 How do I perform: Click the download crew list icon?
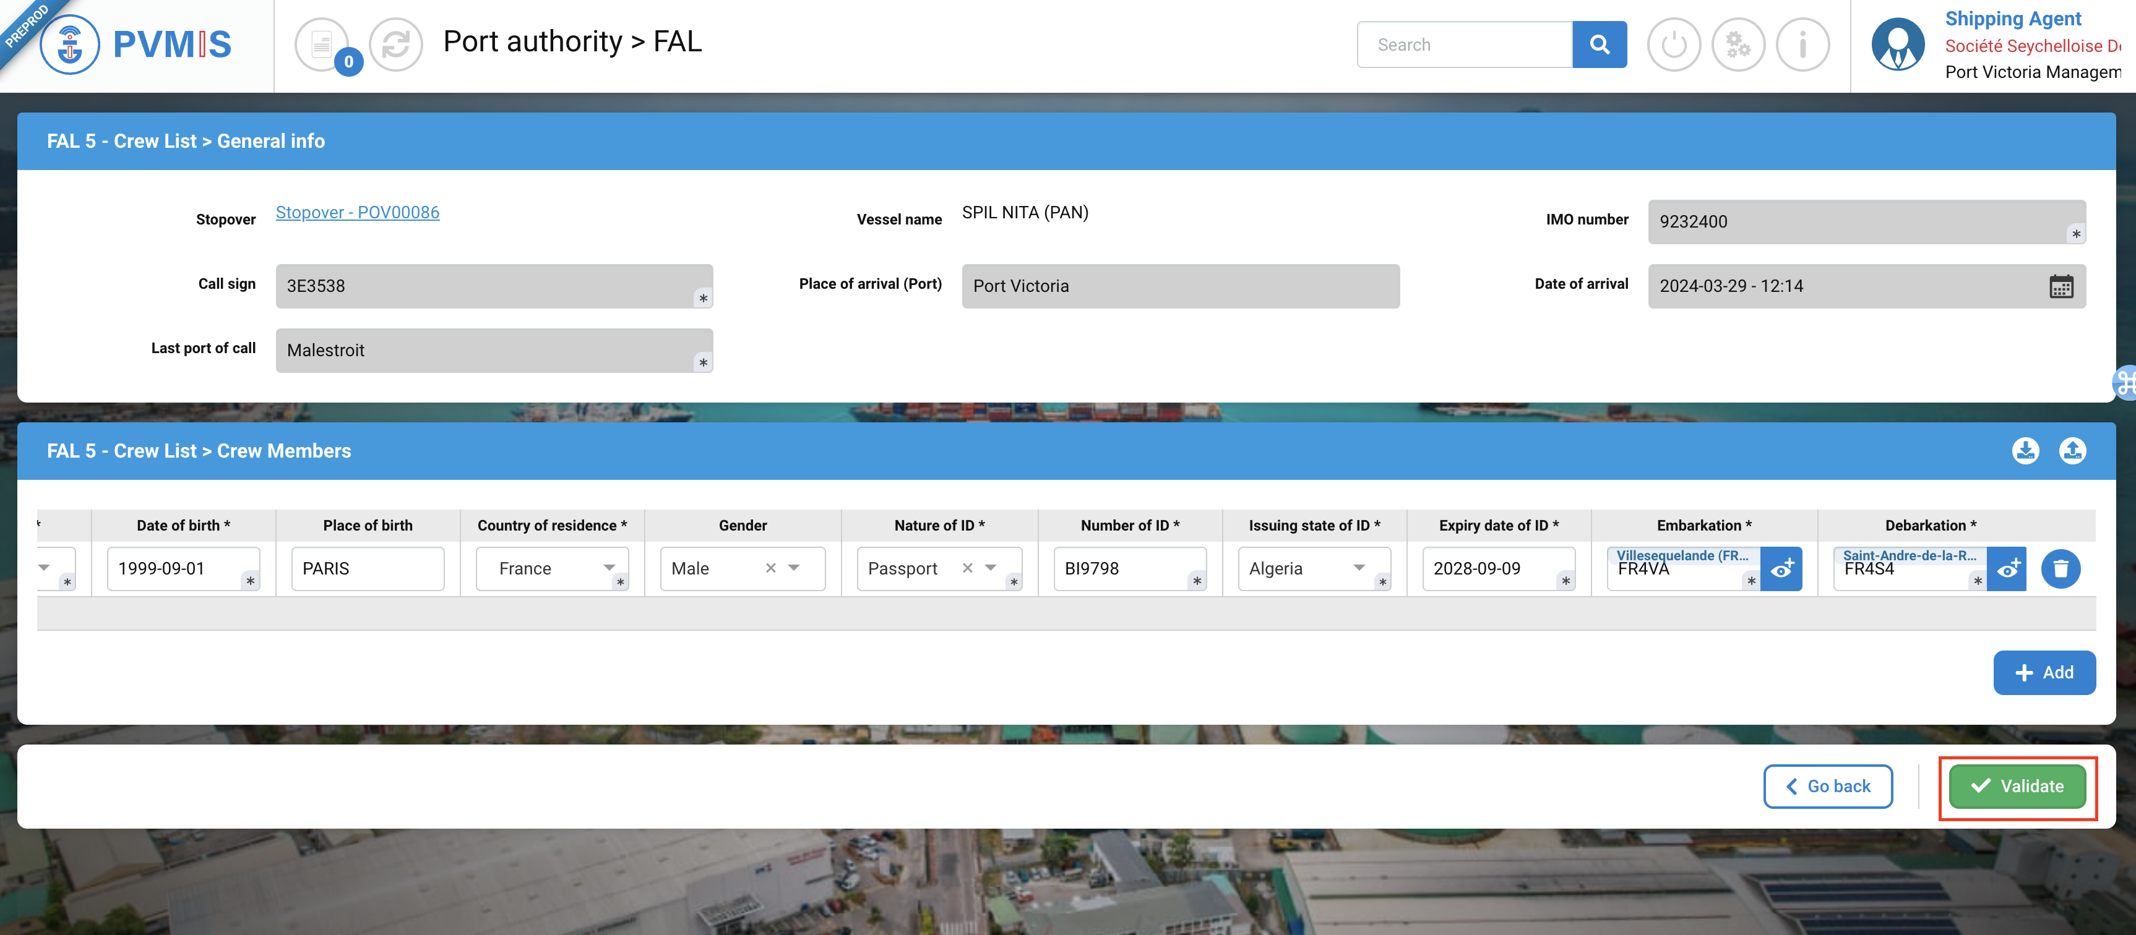point(2025,451)
